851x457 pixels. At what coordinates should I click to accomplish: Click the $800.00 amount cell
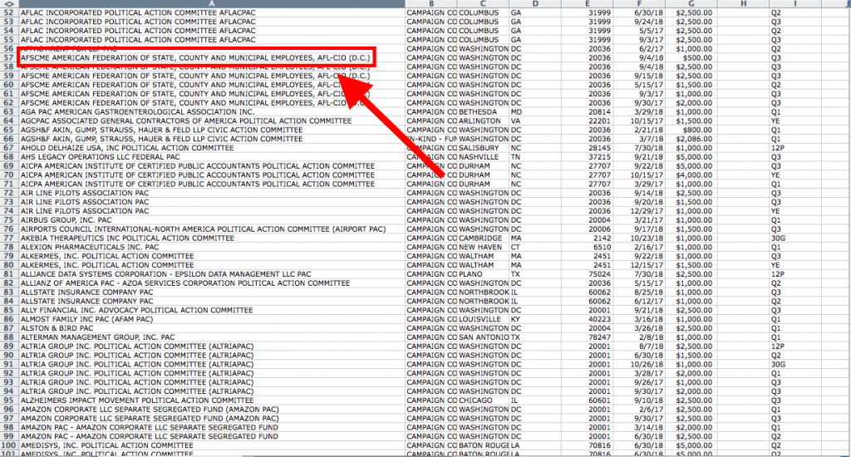point(691,130)
